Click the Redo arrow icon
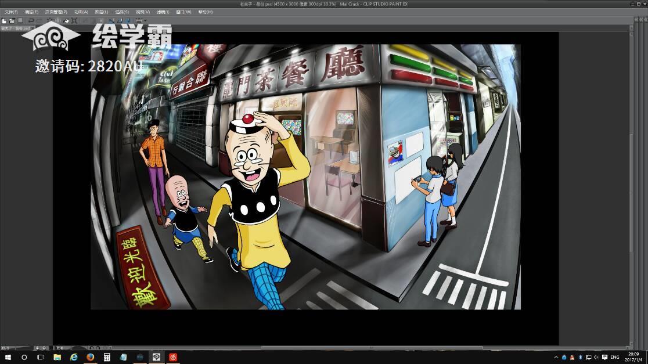Viewport: 648px width, 364px height. [x=39, y=21]
